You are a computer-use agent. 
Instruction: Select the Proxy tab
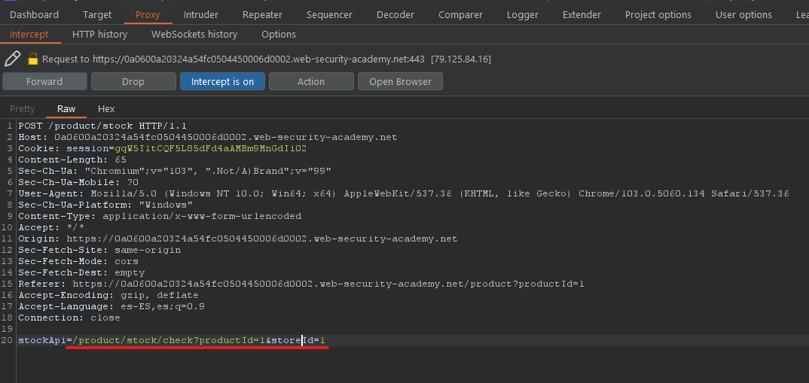148,15
